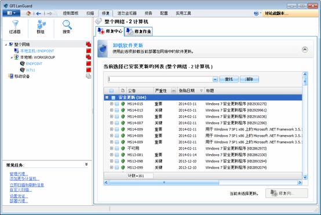This screenshot has width=321, height=215.
Task: Collapse the 整个网络 tree node
Action: coord(6,45)
